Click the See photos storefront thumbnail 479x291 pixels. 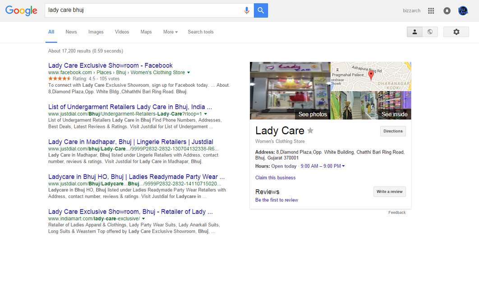tap(290, 90)
